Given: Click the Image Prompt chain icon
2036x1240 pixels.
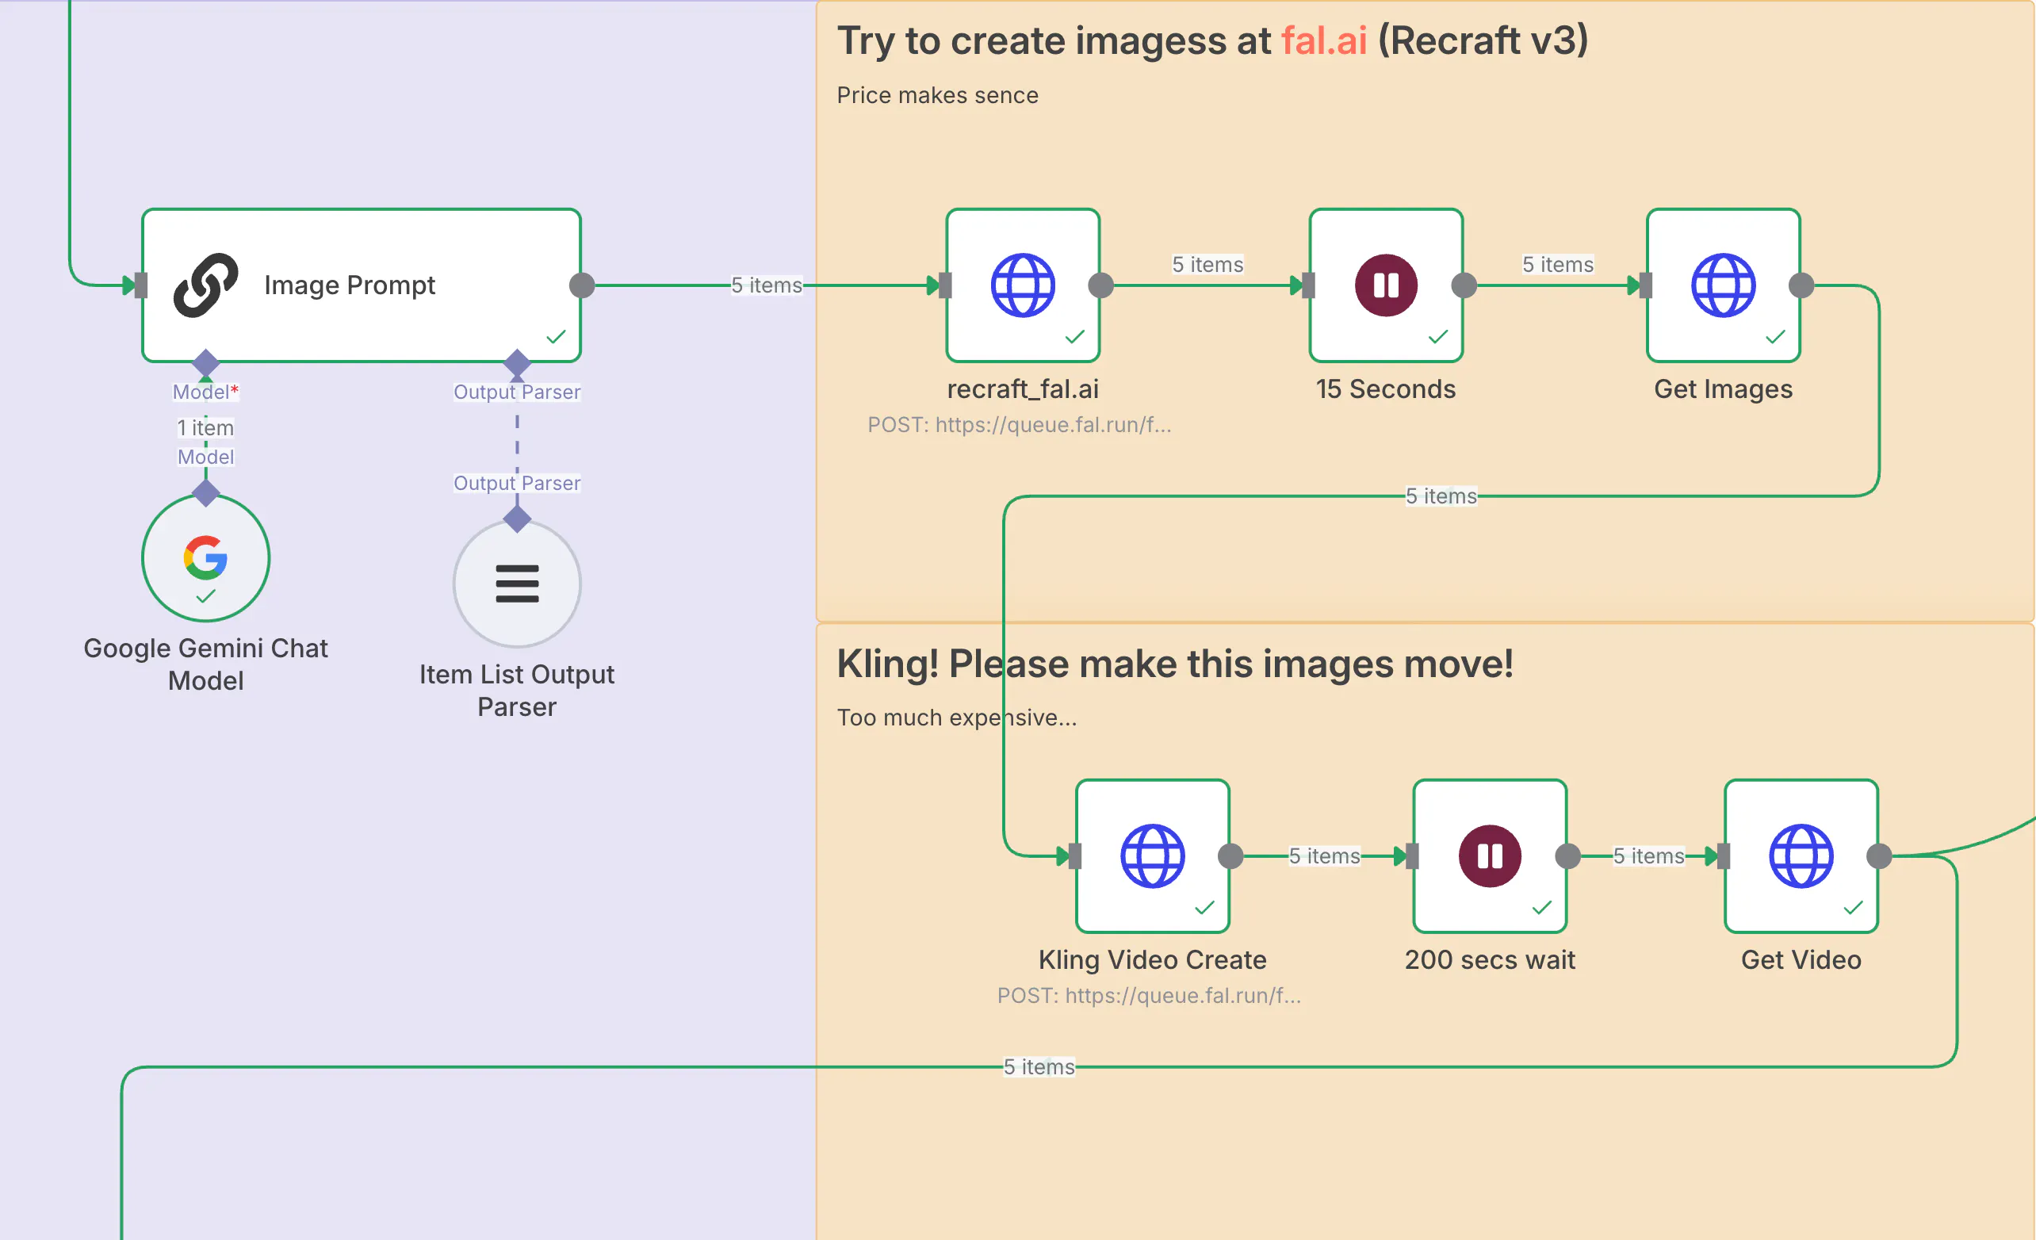Looking at the screenshot, I should 206,285.
